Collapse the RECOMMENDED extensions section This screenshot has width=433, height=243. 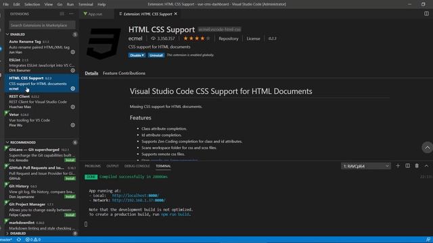41,142
